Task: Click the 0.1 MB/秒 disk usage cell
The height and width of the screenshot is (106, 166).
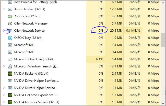Action: (133, 31)
